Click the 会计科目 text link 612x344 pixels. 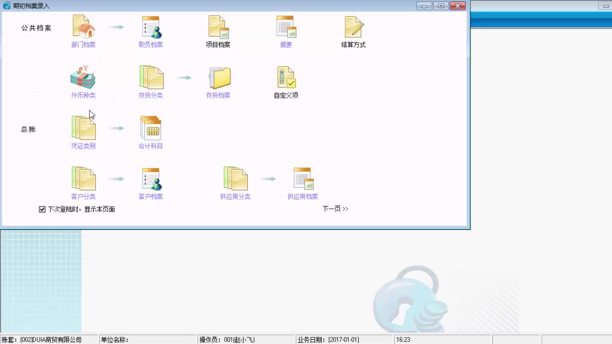pyautogui.click(x=151, y=146)
